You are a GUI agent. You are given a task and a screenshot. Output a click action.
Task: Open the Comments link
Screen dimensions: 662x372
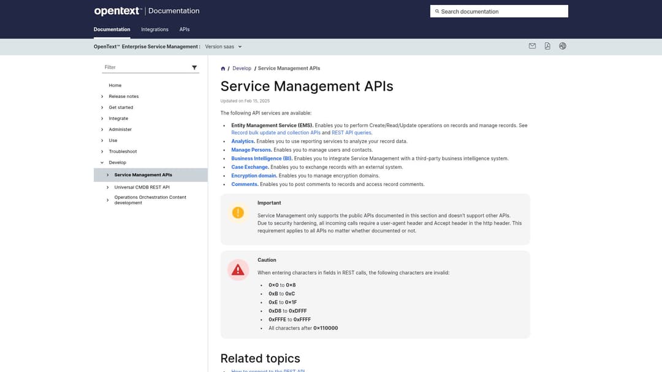(x=245, y=185)
